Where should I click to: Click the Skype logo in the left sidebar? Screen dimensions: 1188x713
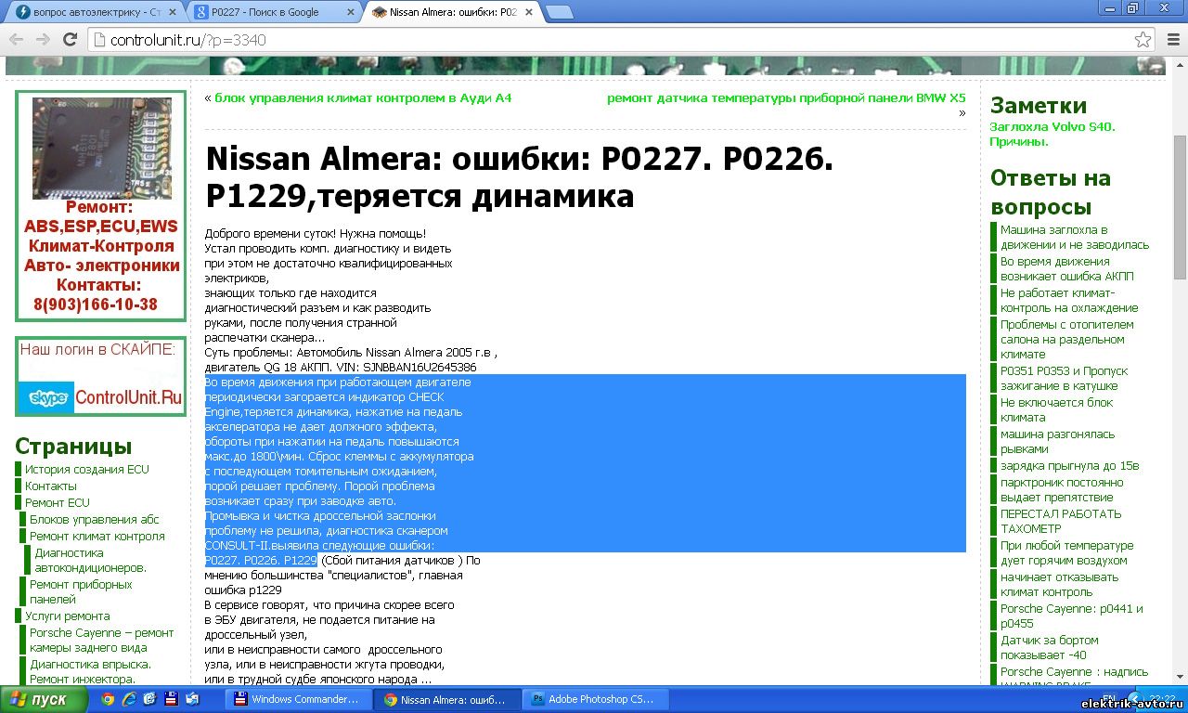[x=47, y=397]
